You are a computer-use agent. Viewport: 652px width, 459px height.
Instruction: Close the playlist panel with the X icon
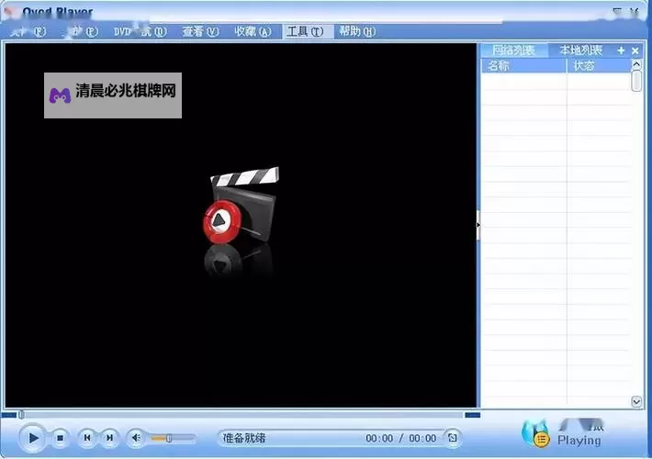[x=635, y=50]
